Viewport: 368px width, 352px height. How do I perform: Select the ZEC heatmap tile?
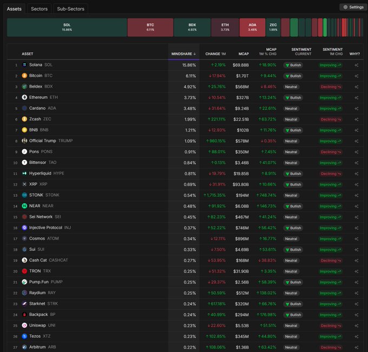(273, 28)
